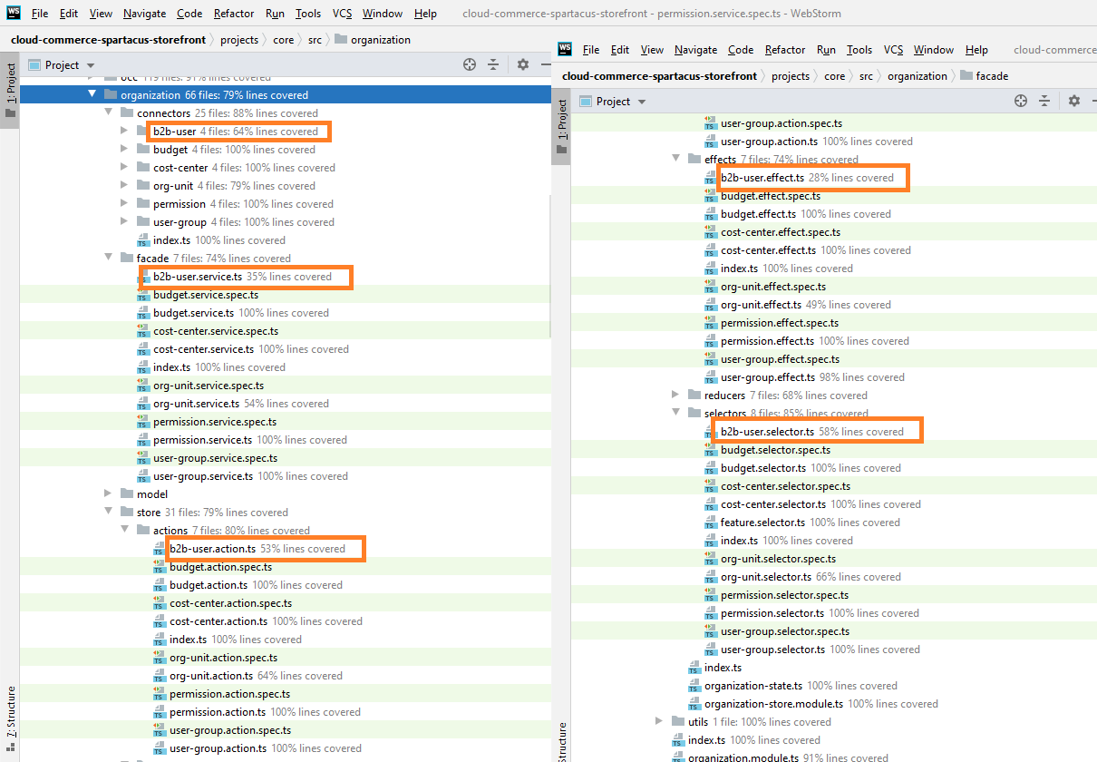Toggle the 1: Project tool tab in right window

click(561, 127)
